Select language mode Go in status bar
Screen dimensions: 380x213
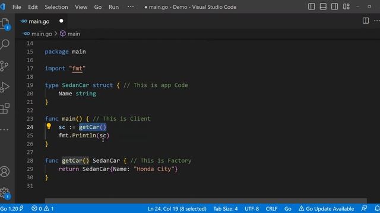pos(287,209)
